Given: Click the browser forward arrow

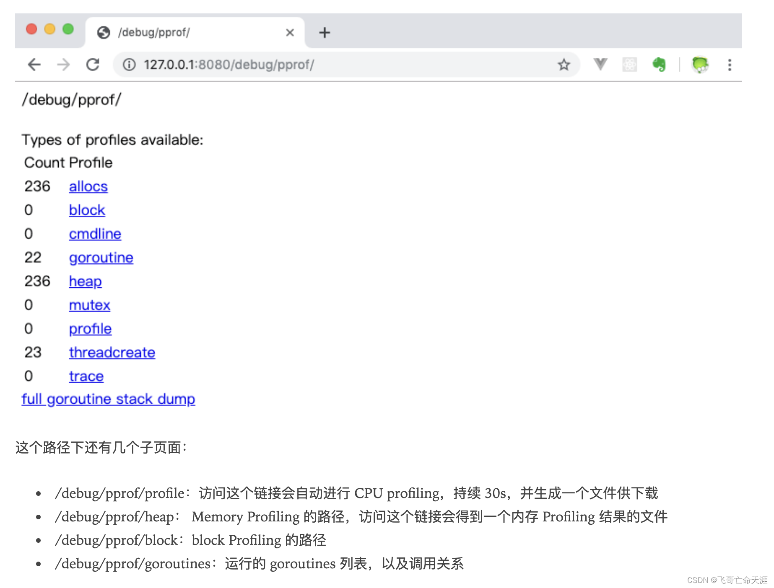Looking at the screenshot, I should coord(63,64).
